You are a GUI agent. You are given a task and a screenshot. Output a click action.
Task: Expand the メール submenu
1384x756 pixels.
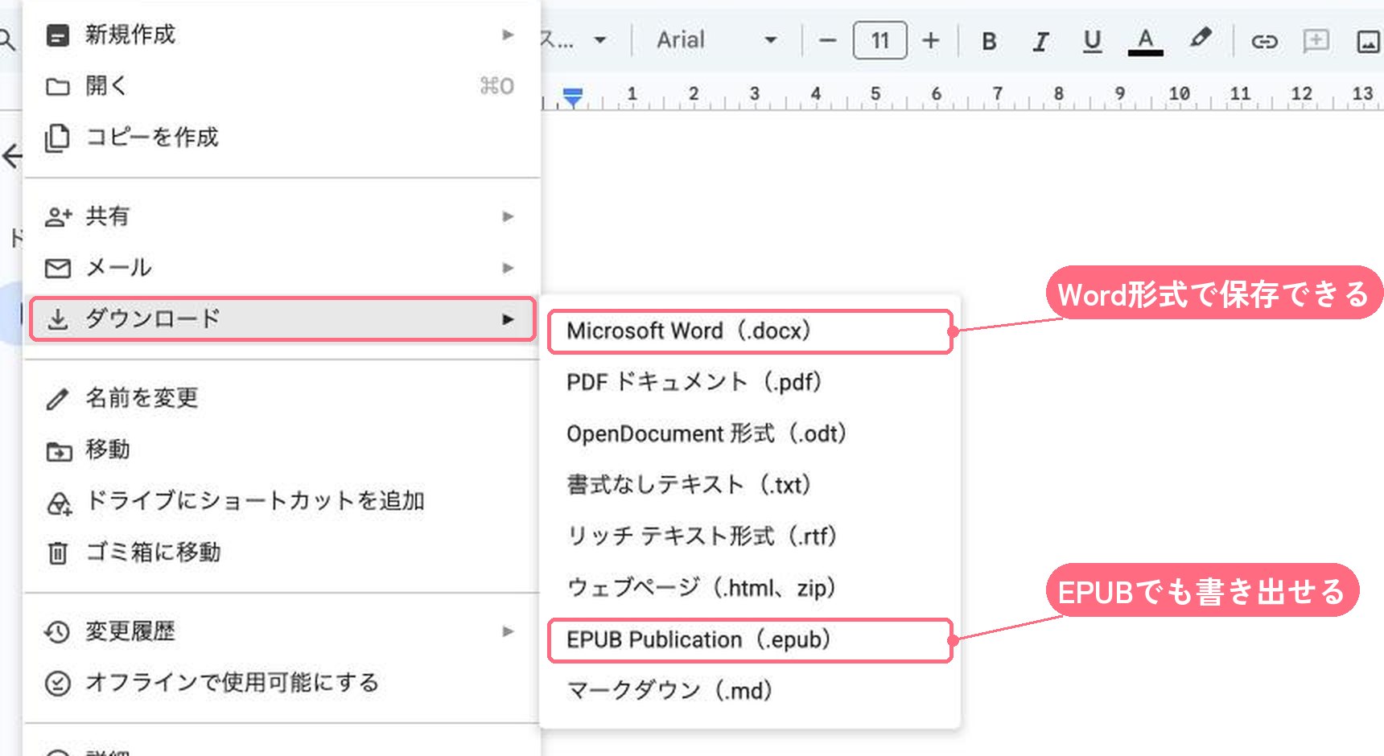coord(282,268)
